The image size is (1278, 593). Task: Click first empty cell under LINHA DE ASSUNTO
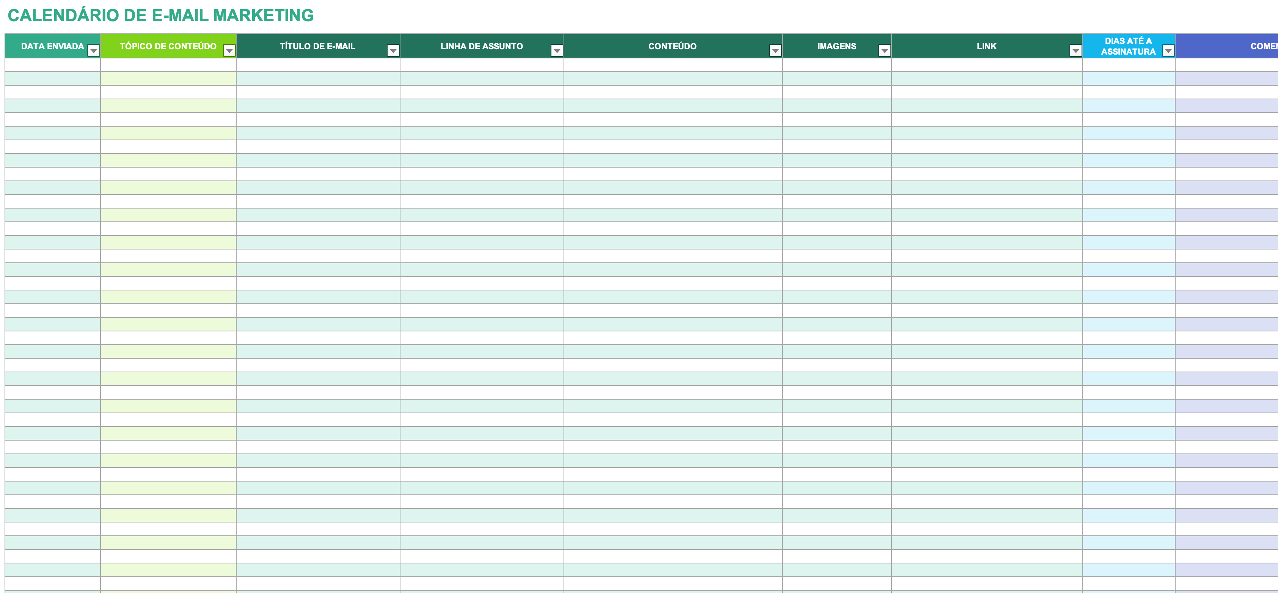(x=482, y=65)
